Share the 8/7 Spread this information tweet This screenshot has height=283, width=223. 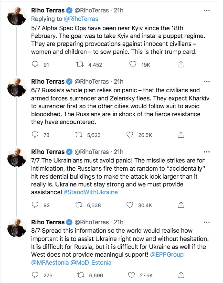[x=181, y=275]
